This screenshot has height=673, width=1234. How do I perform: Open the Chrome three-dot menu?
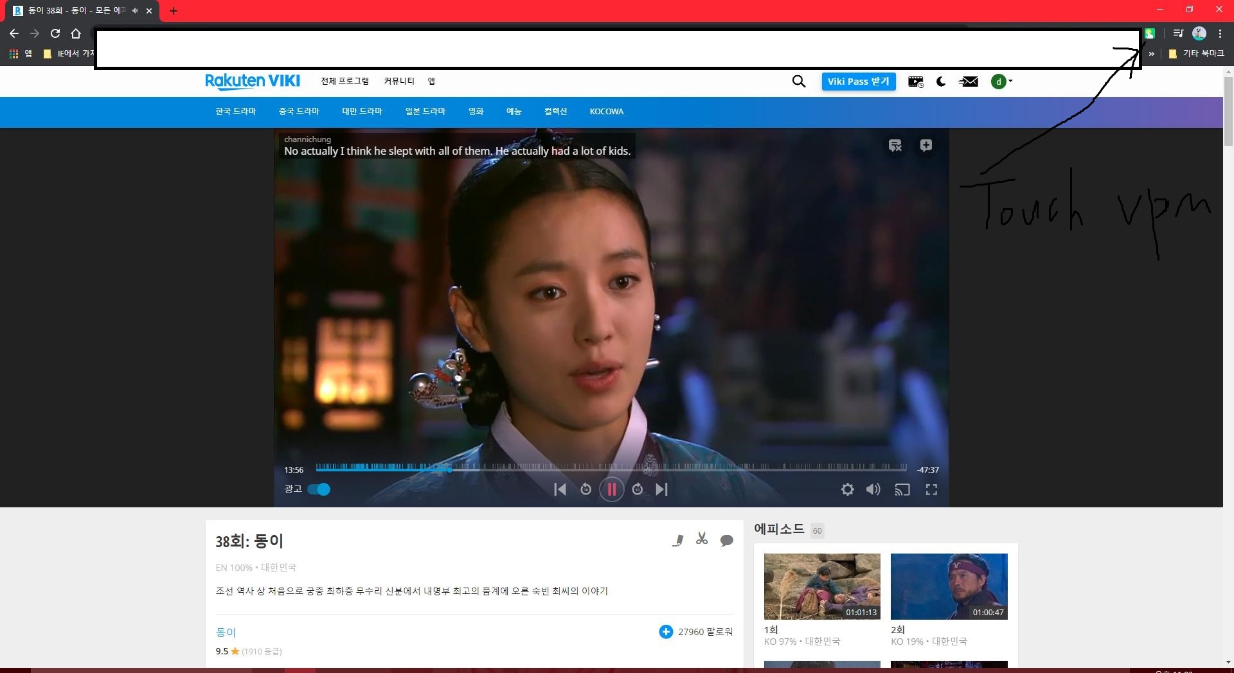(1220, 33)
